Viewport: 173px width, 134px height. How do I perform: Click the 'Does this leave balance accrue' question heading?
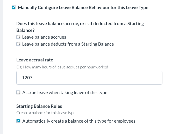(x=80, y=24)
